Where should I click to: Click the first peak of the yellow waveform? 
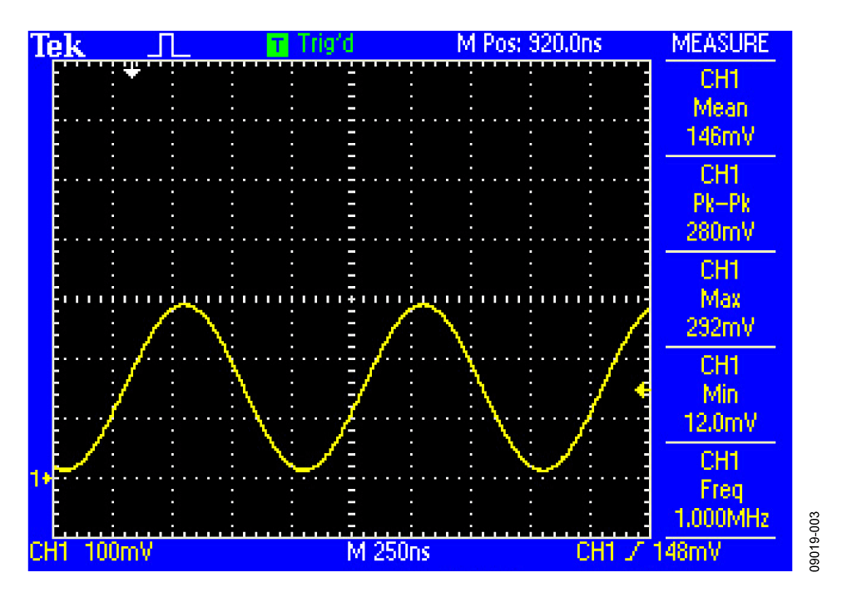coord(186,304)
